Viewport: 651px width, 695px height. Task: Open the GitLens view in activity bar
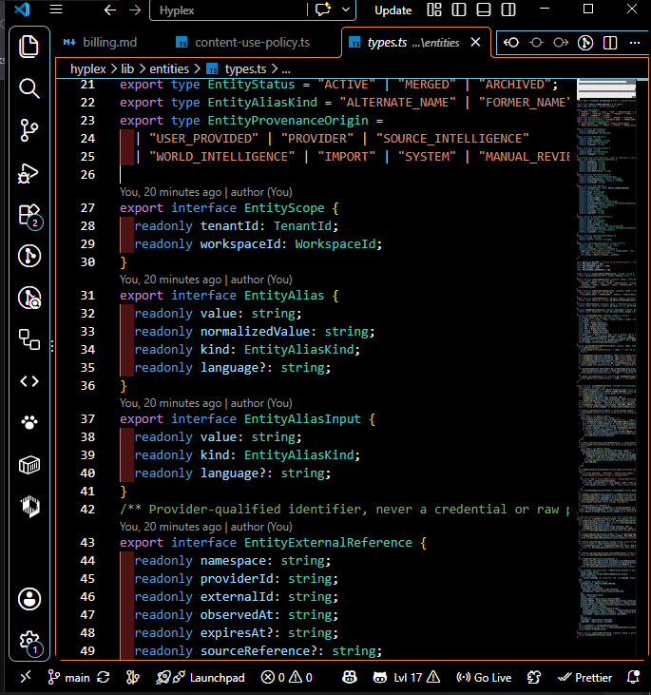coord(29,256)
